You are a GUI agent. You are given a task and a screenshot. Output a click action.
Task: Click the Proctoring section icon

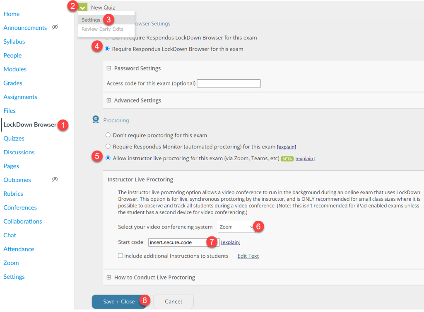pos(96,120)
